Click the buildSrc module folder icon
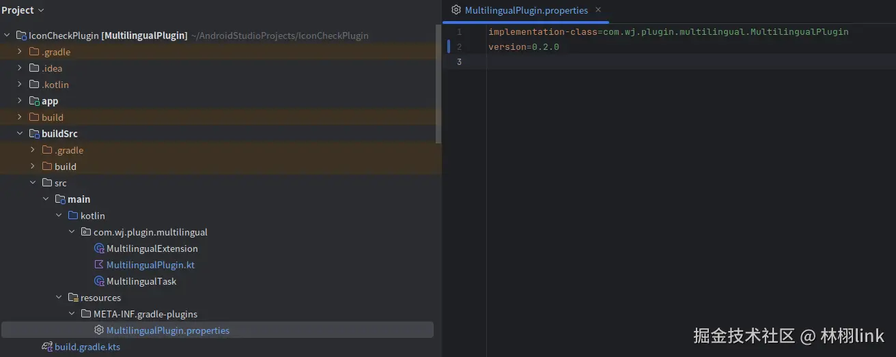 click(x=34, y=134)
